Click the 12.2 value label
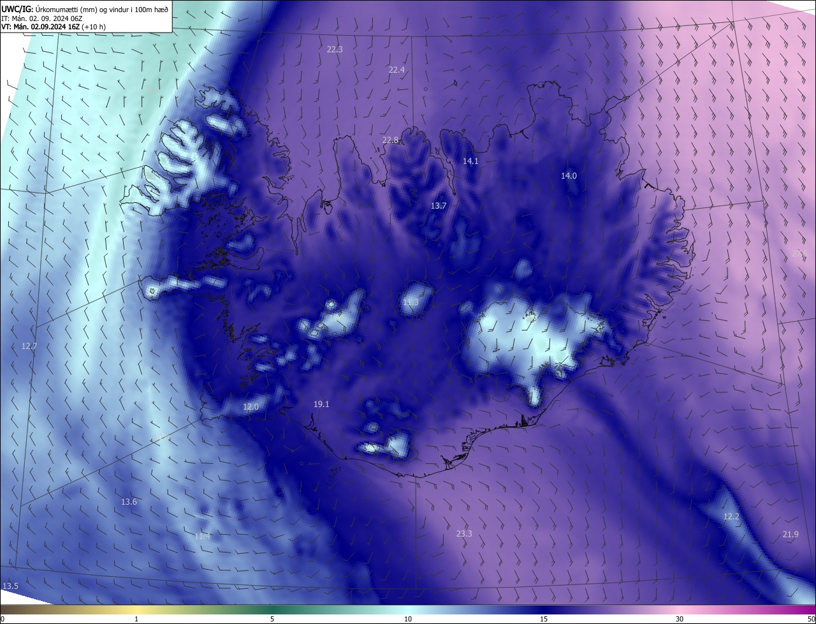The image size is (816, 624). [731, 517]
